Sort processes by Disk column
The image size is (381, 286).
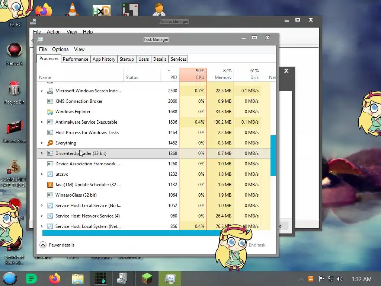click(247, 74)
